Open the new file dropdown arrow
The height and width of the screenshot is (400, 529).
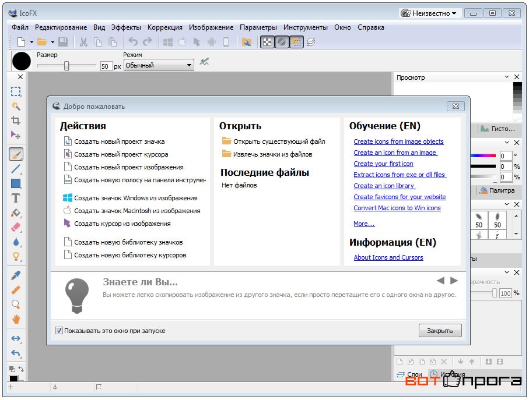[x=31, y=43]
